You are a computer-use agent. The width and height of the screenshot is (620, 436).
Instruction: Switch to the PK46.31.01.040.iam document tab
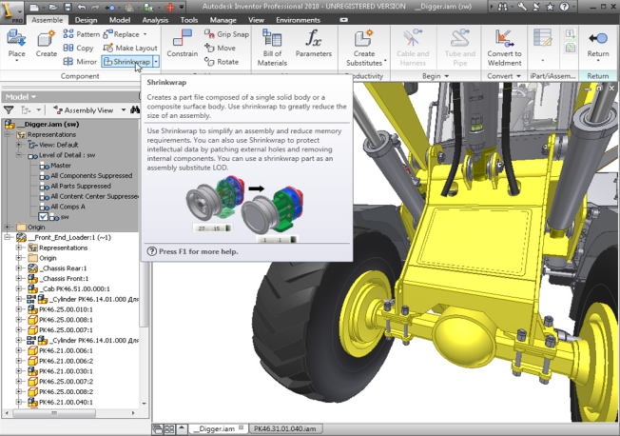[284, 428]
